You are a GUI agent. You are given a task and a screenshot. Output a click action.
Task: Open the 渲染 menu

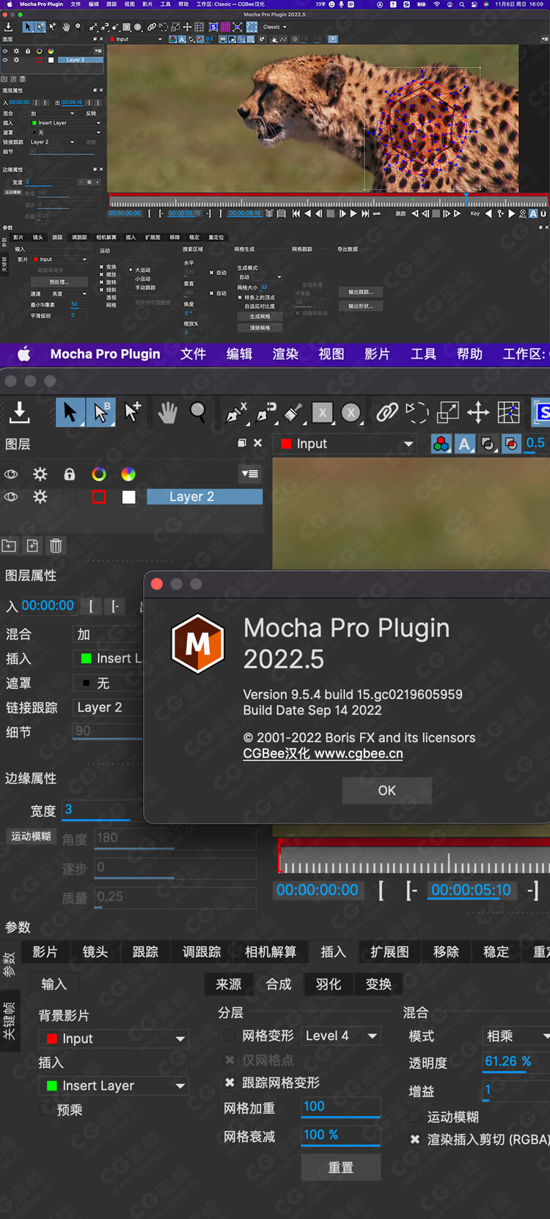click(x=285, y=354)
